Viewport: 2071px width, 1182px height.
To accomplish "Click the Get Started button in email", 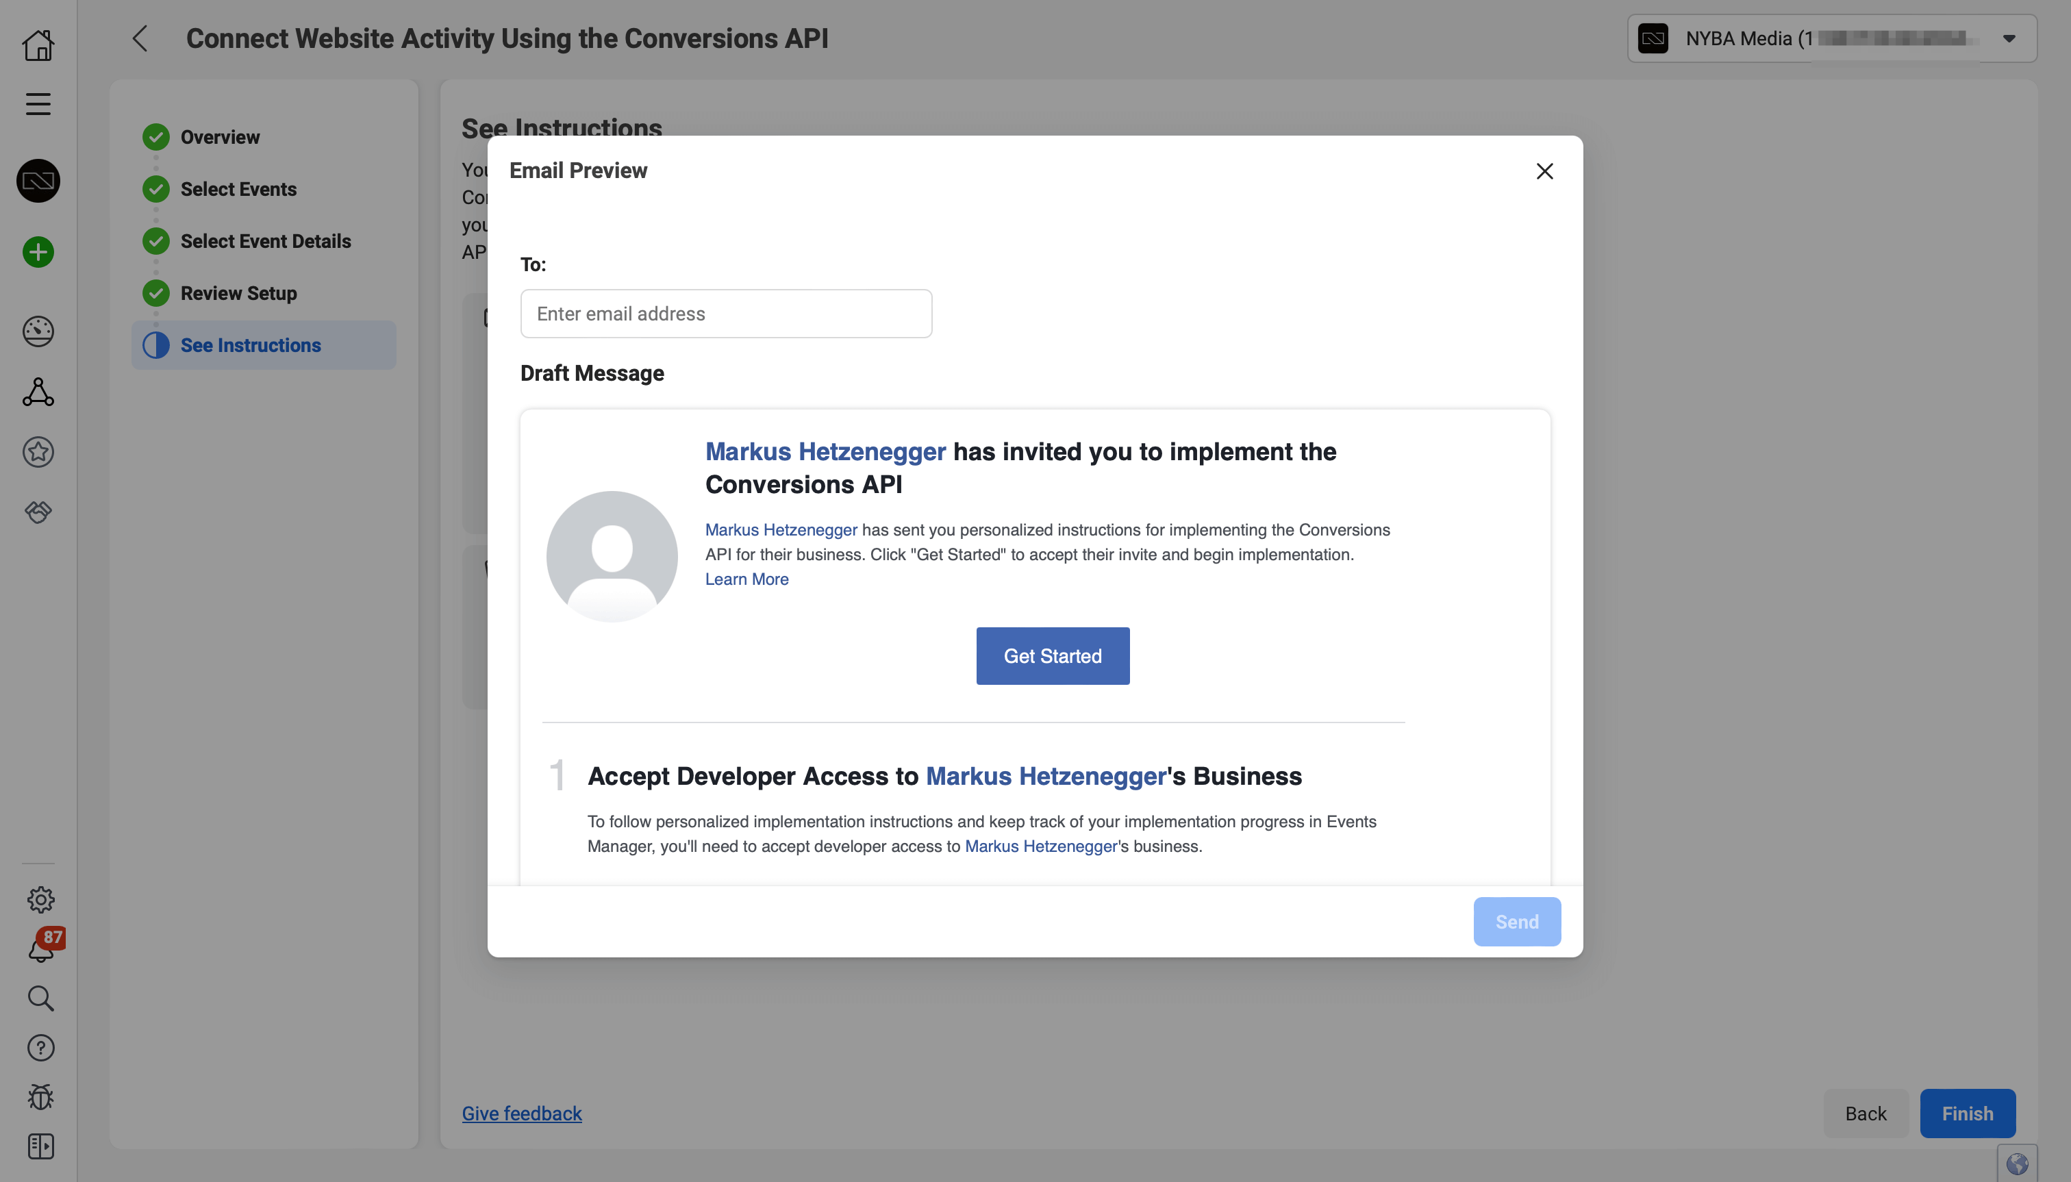I will point(1052,656).
